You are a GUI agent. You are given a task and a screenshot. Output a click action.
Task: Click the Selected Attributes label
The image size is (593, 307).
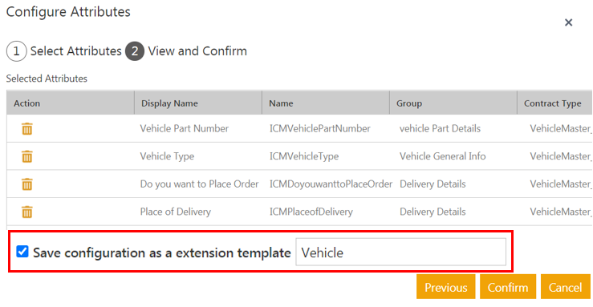point(47,79)
